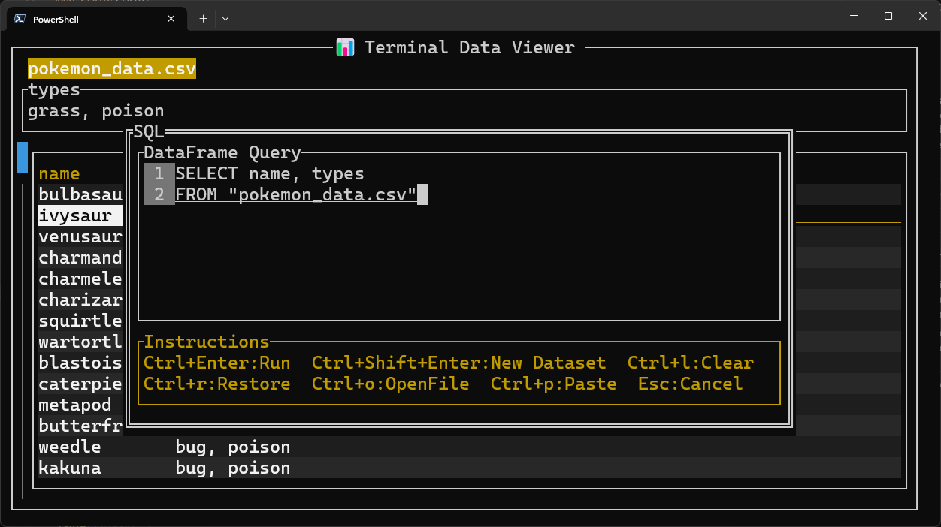Open a new terminal tab with plus button
Viewport: 941px width, 527px height.
click(203, 19)
